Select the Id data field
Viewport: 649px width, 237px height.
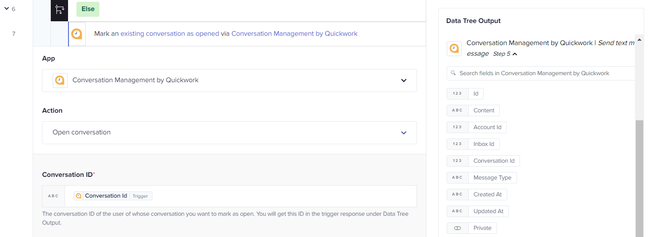point(465,94)
